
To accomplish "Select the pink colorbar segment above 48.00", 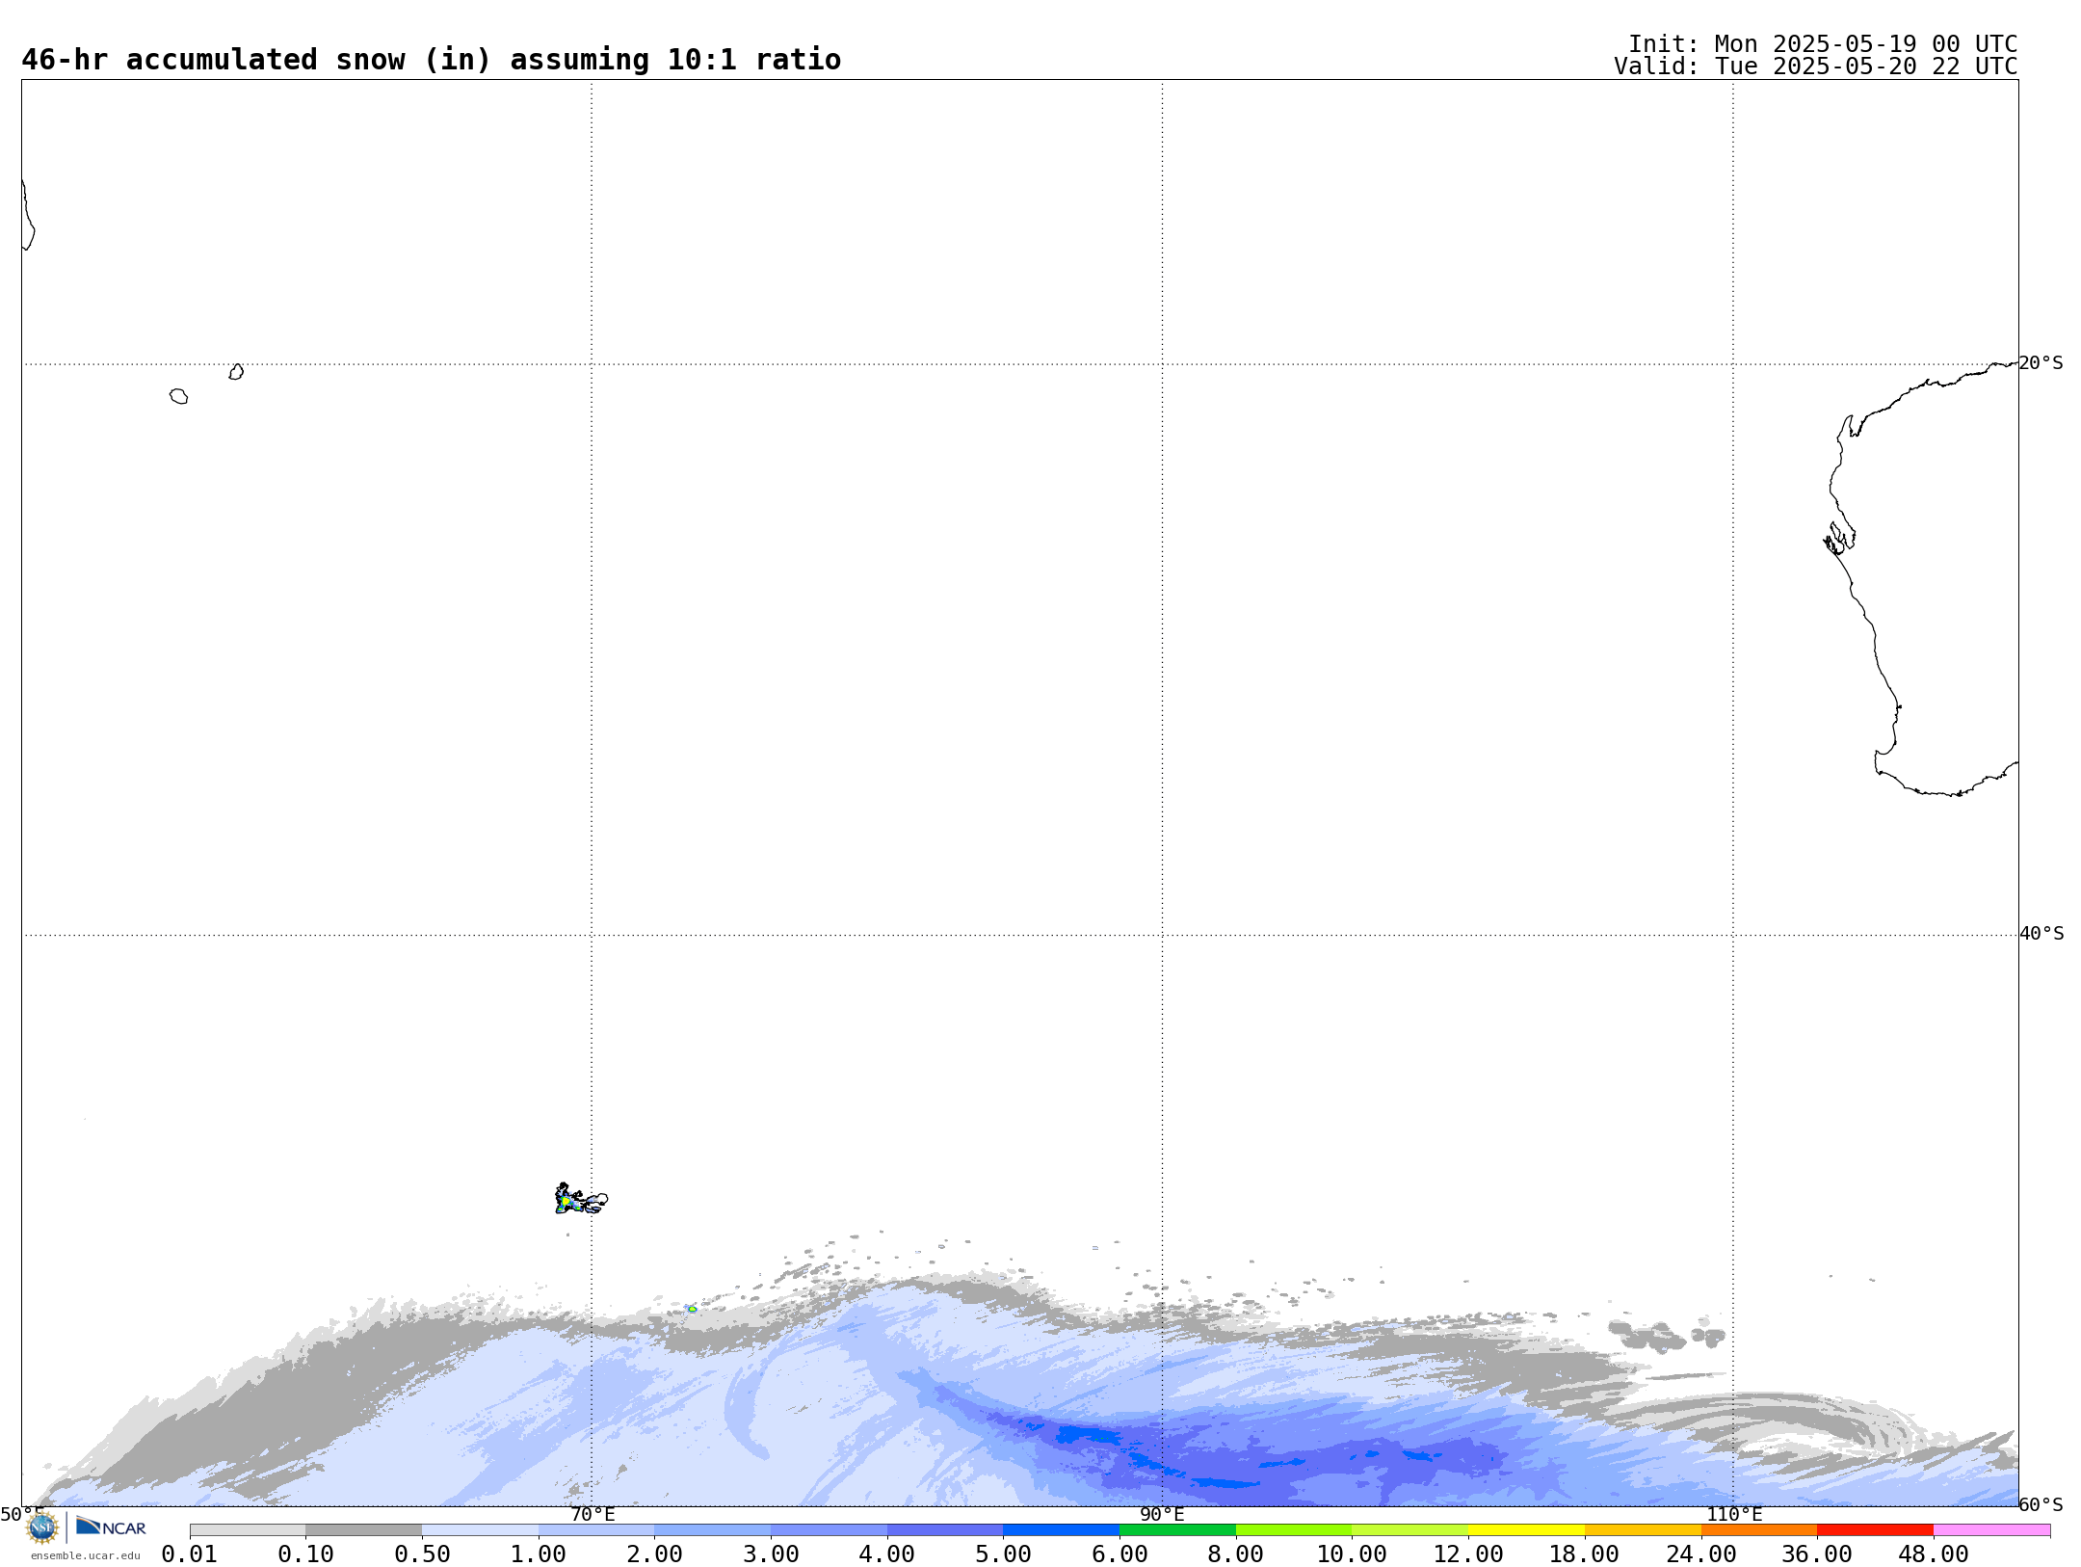I will (x=1991, y=1530).
